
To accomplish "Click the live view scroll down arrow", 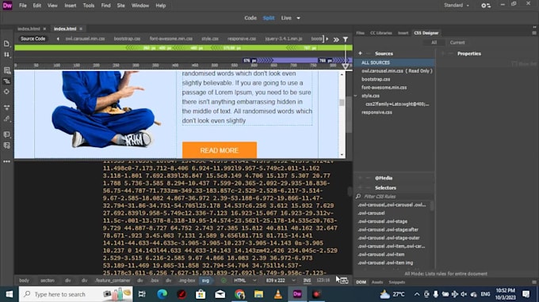I will point(342,155).
